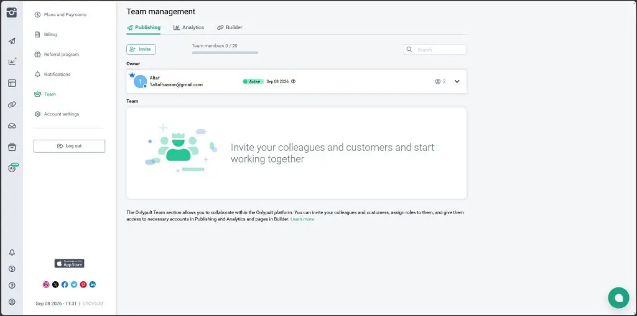637x316 pixels.
Task: Click the Log out button
Action: (70, 146)
